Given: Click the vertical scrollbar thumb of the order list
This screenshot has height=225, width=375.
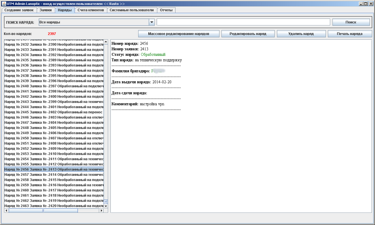Looking at the screenshot, I should pyautogui.click(x=106, y=202).
